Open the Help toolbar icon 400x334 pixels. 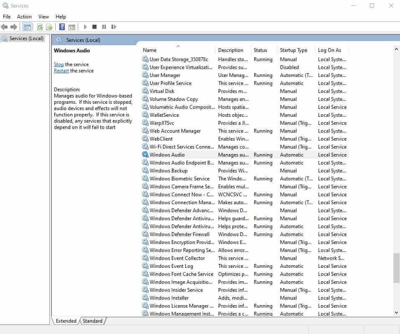coord(62,27)
